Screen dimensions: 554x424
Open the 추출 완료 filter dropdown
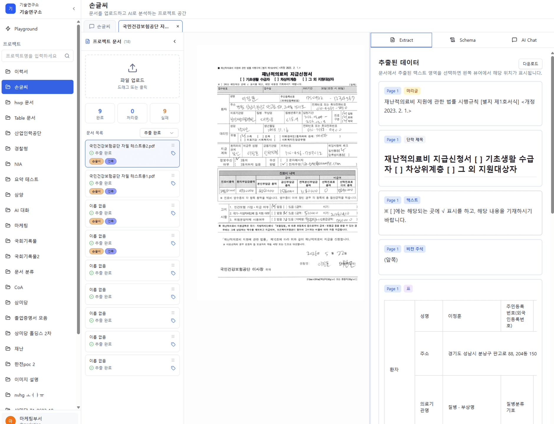point(159,133)
